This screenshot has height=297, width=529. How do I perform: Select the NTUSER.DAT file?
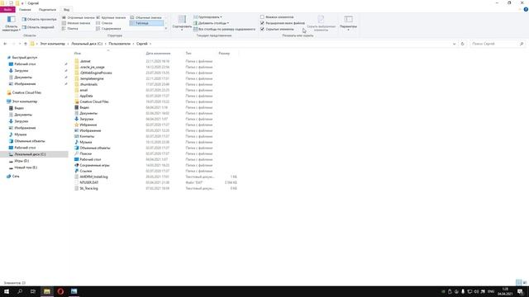pos(88,182)
